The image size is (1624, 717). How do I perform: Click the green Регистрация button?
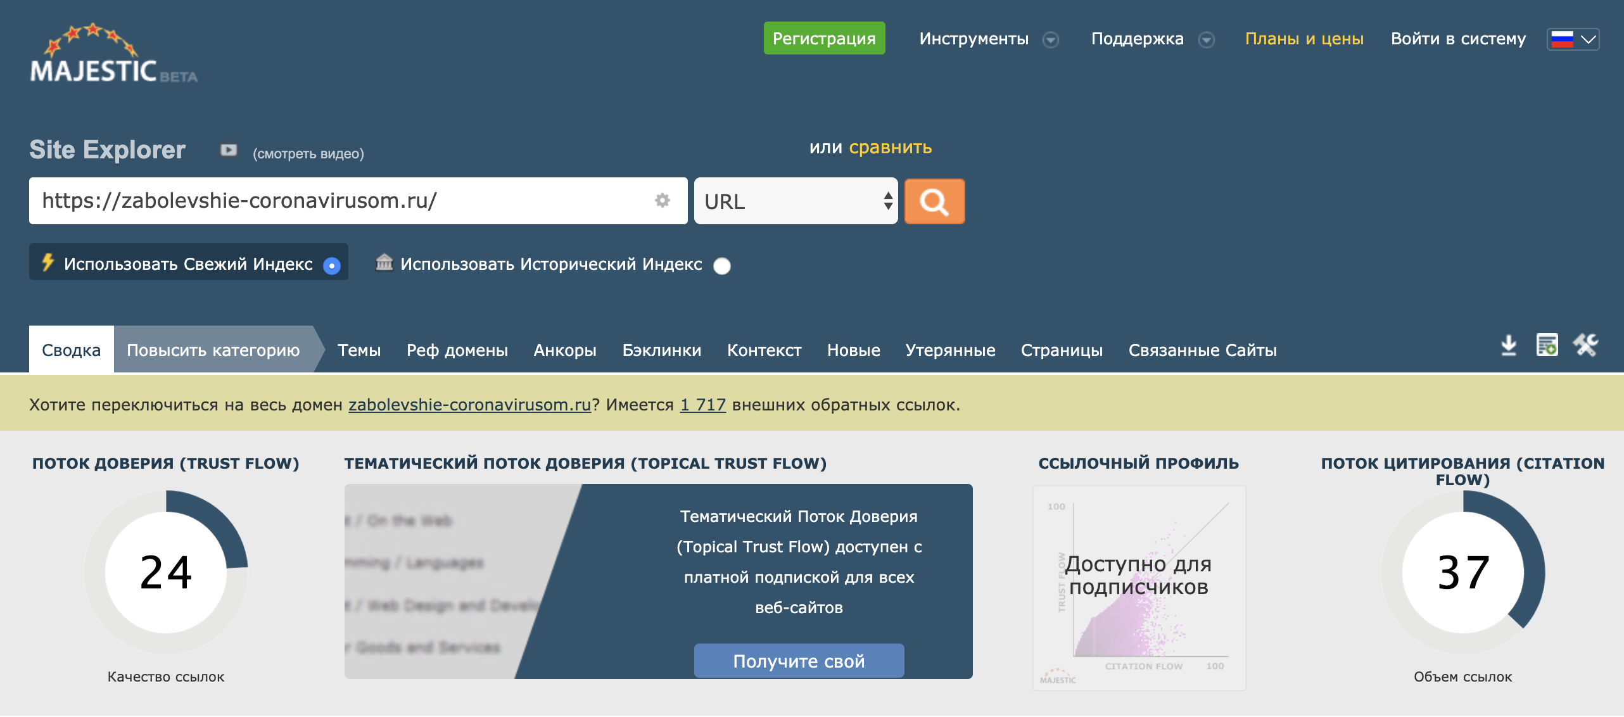coord(824,39)
